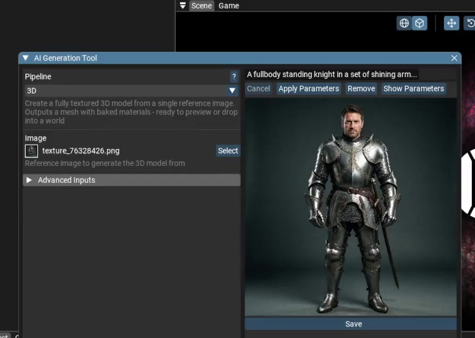Click the texture_76328426.png thumbnail
The height and width of the screenshot is (338, 475).
tap(32, 151)
